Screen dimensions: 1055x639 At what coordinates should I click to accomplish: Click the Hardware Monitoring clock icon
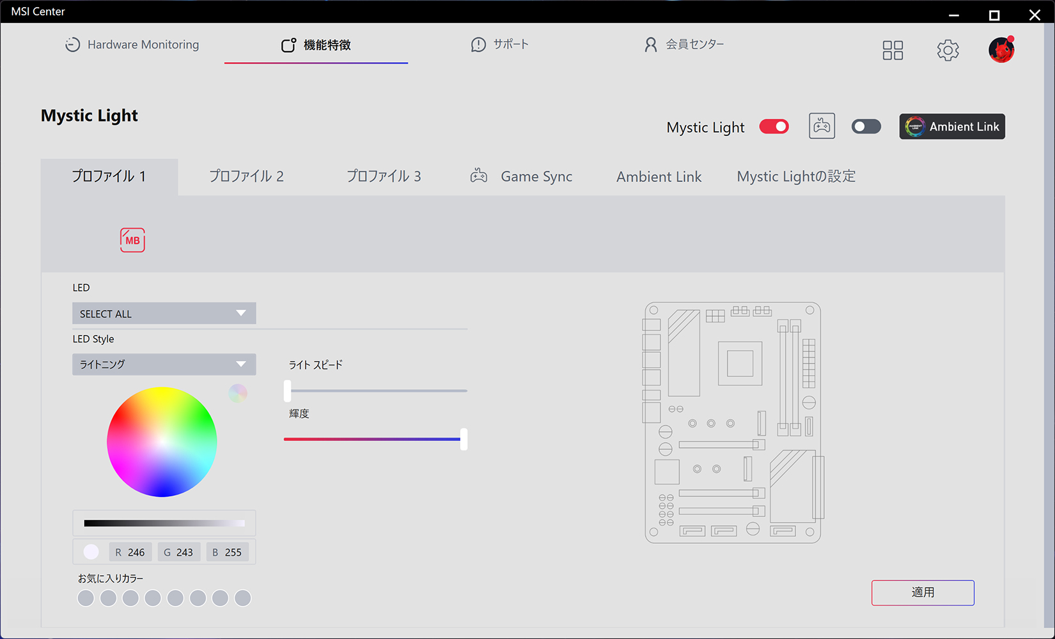coord(72,44)
